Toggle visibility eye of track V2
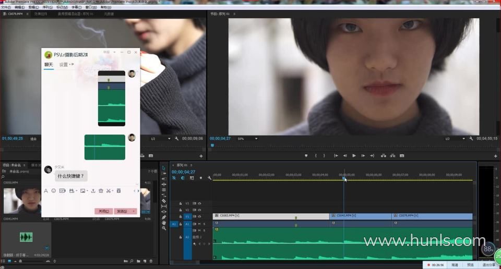 (x=199, y=210)
